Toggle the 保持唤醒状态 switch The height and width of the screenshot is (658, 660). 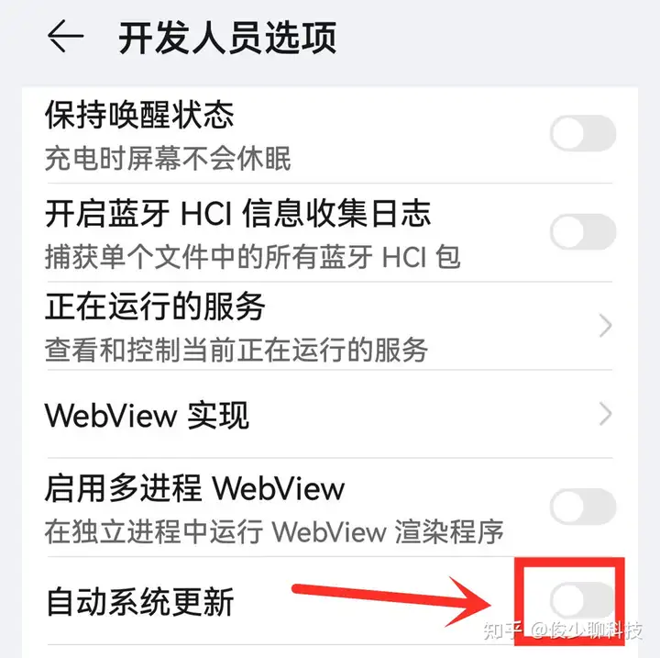[583, 134]
